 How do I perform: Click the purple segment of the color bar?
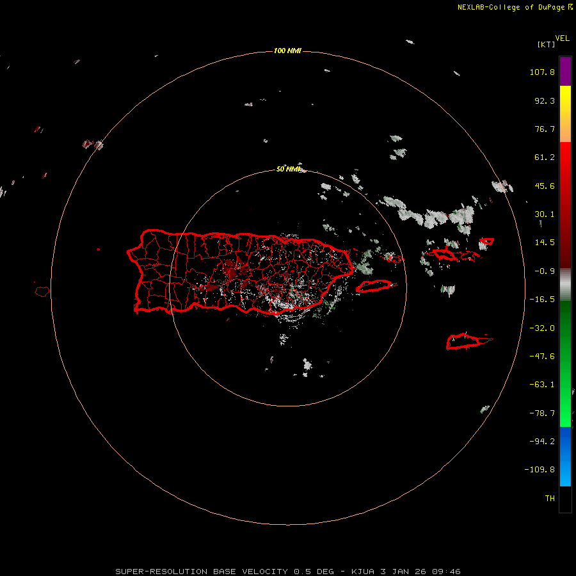pos(565,71)
